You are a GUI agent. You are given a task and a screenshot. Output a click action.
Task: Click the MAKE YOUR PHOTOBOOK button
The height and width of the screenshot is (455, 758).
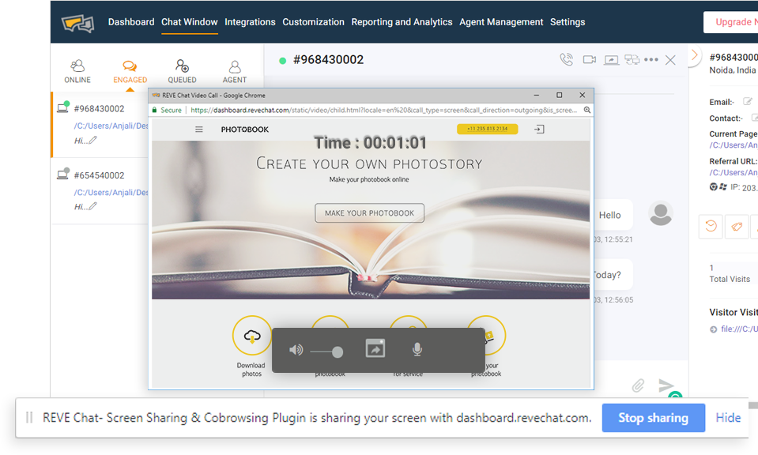[x=369, y=213]
